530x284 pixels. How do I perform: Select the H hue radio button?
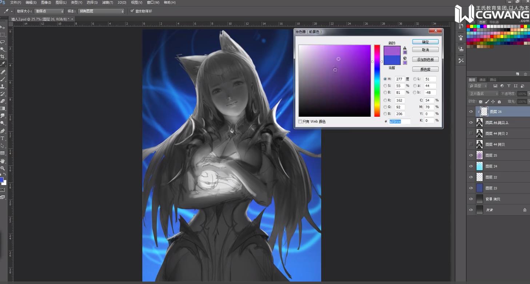pyautogui.click(x=385, y=79)
